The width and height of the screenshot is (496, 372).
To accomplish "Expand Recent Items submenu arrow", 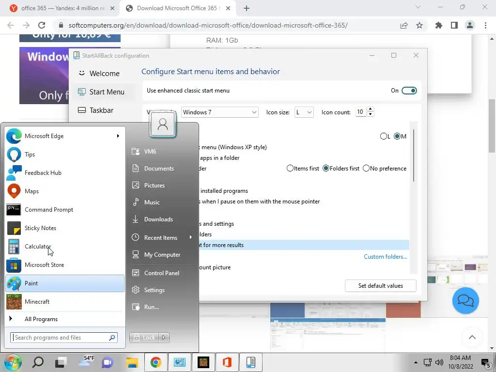I will click(190, 237).
